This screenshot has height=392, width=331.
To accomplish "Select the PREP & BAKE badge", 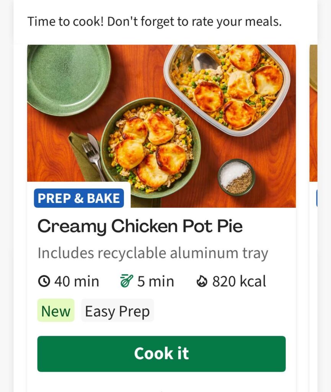I will click(79, 198).
